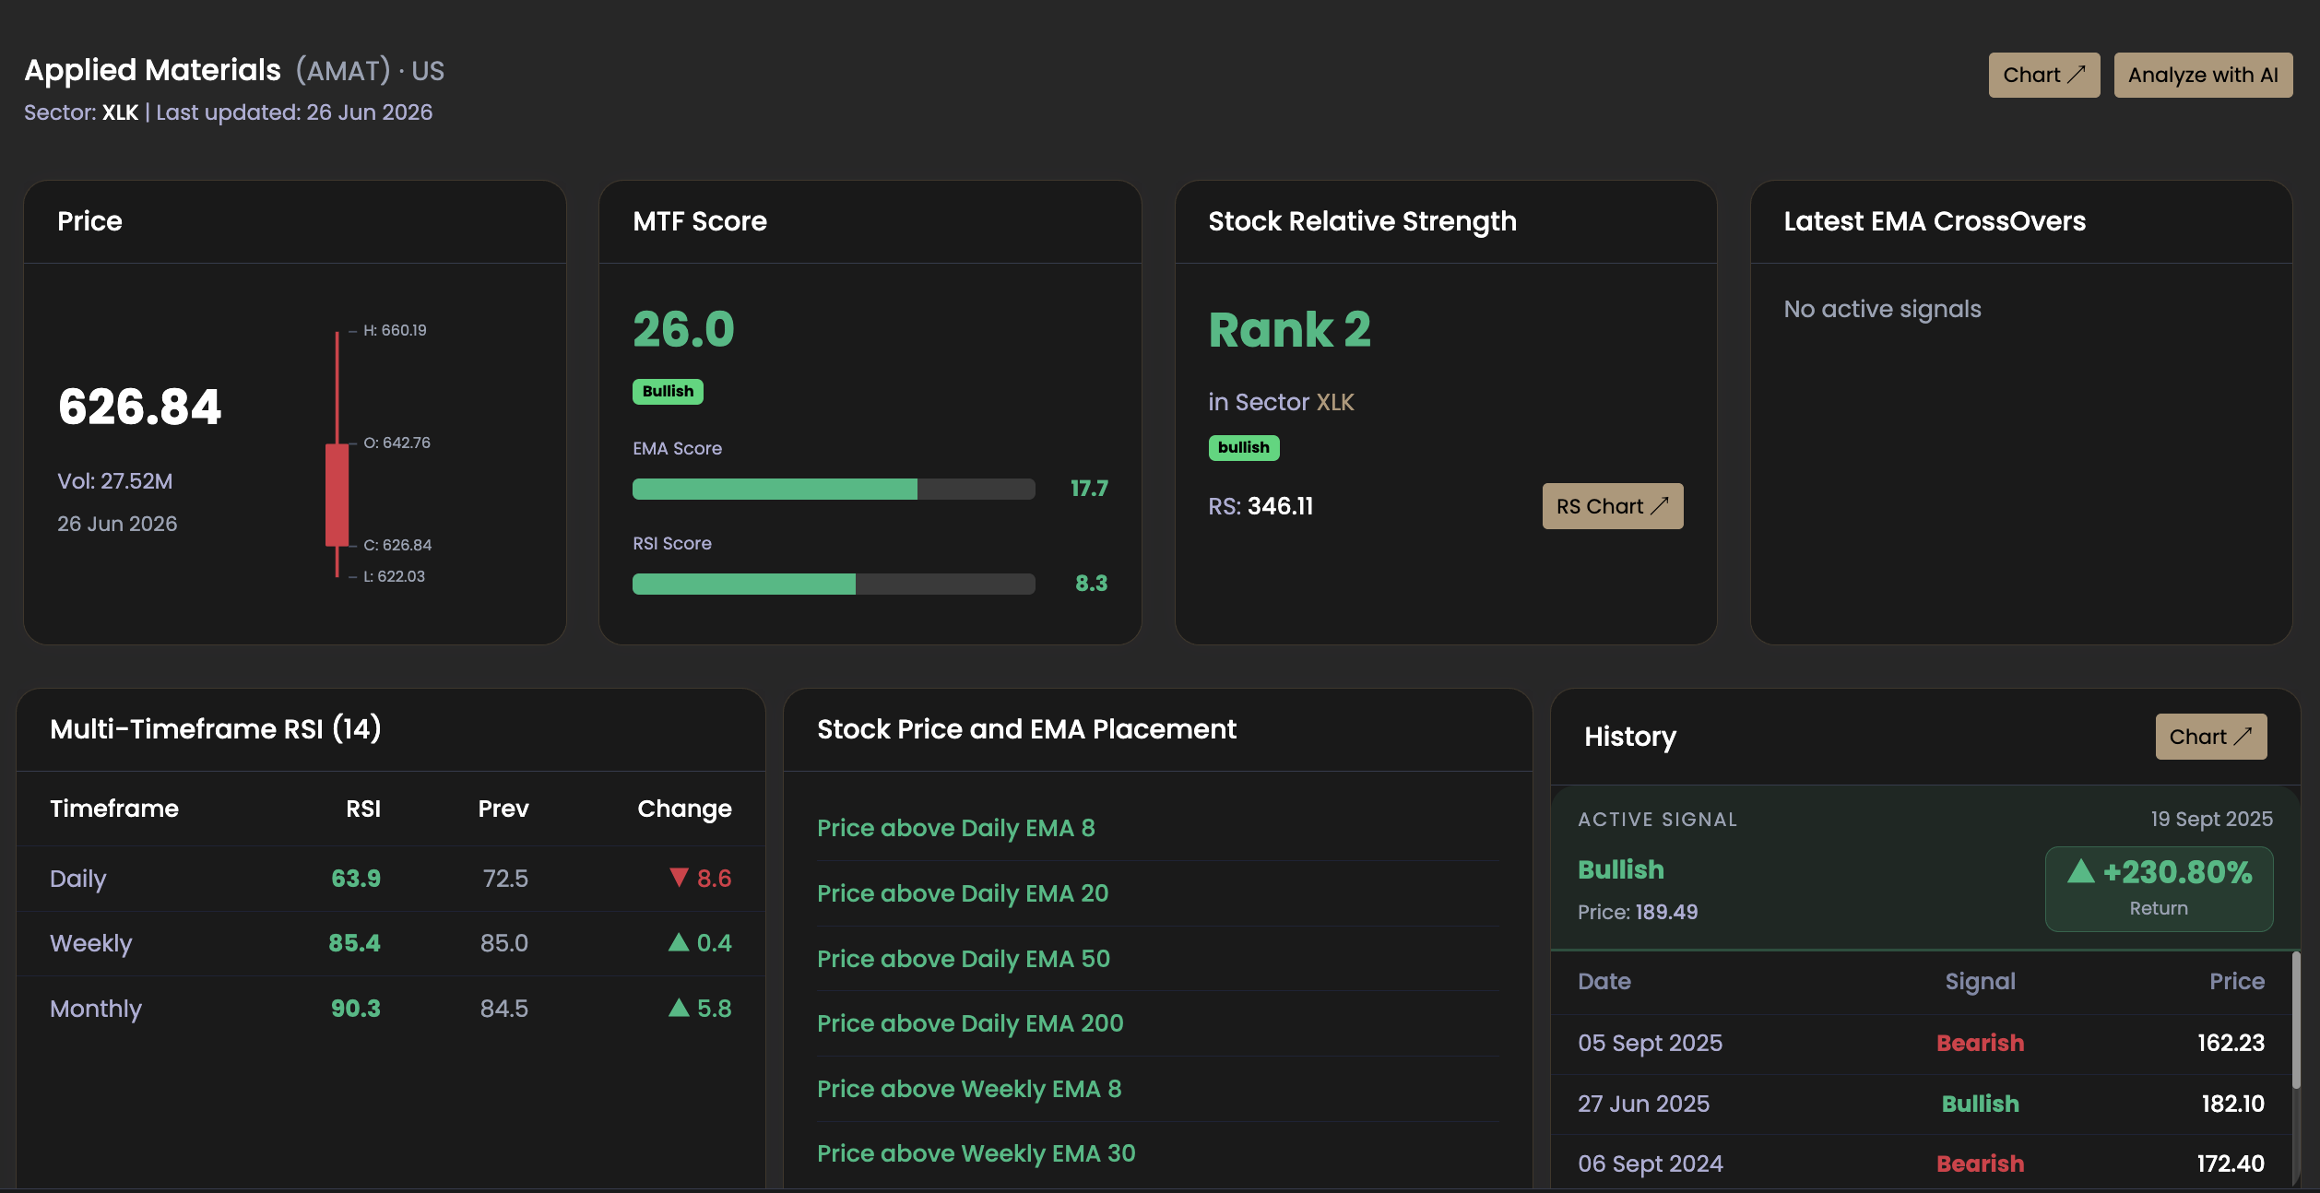Click the bullish badge under Sector XLK
The height and width of the screenshot is (1193, 2320).
click(x=1243, y=448)
